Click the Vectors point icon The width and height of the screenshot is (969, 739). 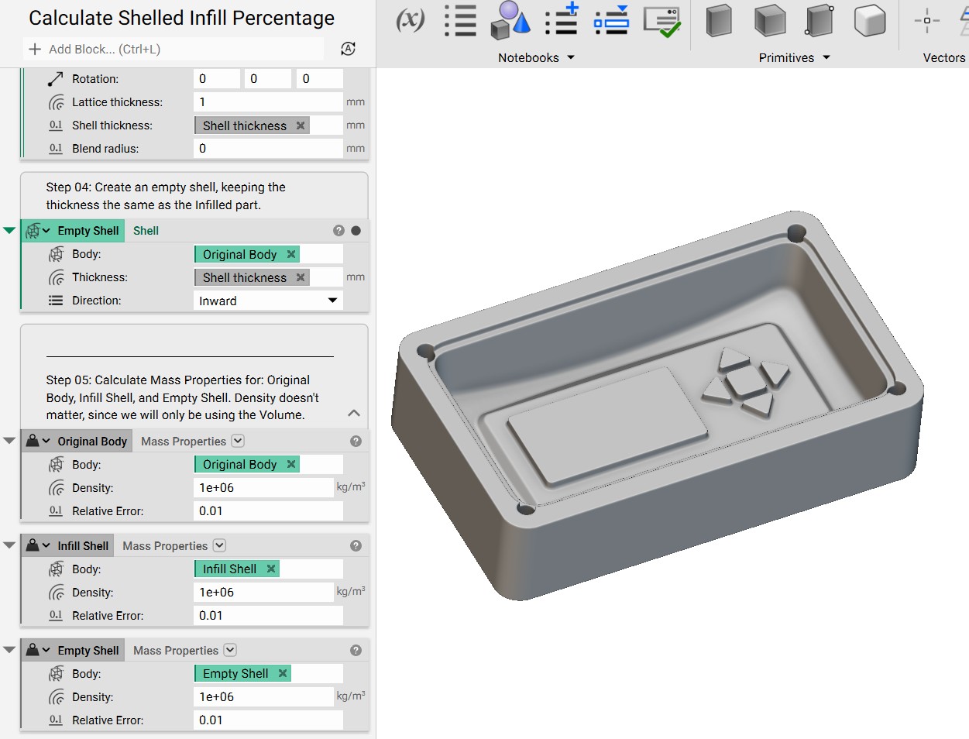(x=926, y=21)
